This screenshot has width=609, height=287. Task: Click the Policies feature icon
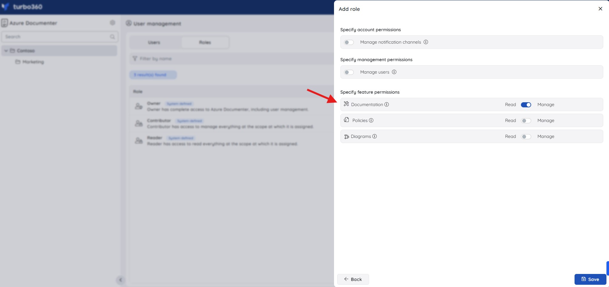(x=346, y=120)
